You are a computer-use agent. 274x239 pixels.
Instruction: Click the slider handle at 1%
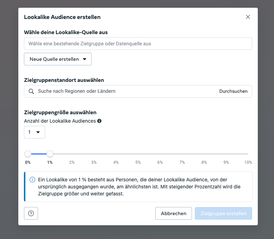(50, 154)
